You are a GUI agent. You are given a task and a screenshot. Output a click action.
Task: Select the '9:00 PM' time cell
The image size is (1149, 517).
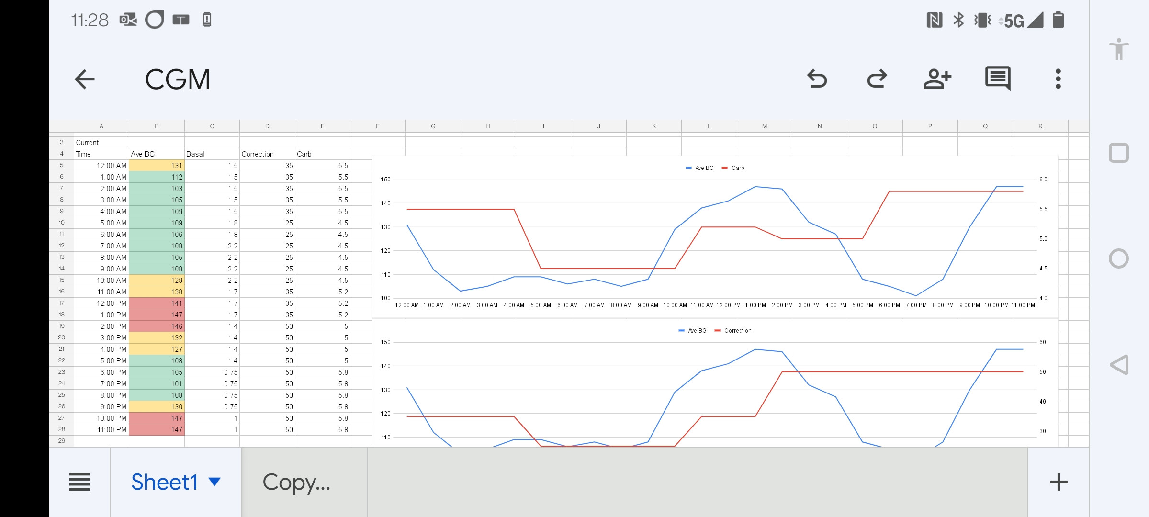(x=101, y=407)
